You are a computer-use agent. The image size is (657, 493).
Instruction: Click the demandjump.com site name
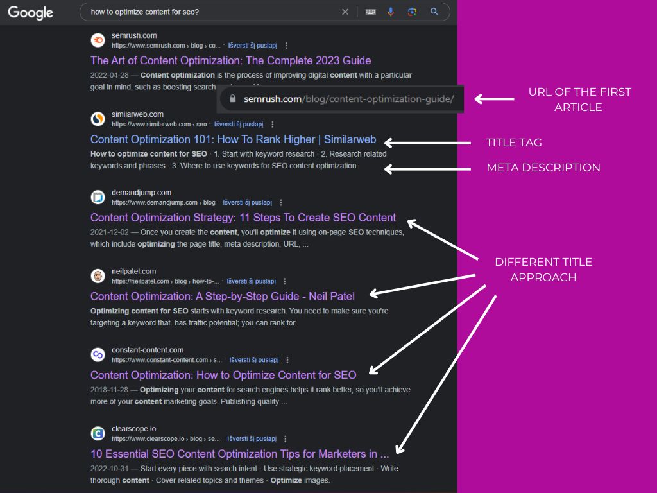click(141, 193)
